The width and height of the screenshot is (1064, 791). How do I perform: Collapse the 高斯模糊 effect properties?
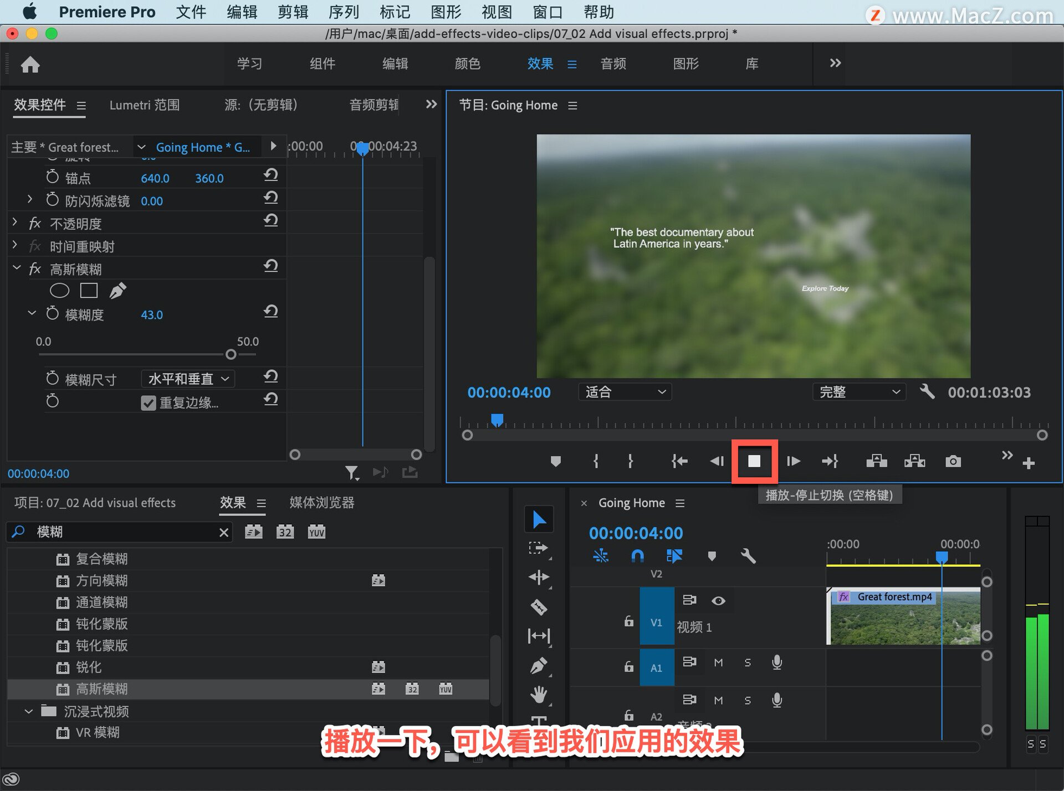[x=17, y=268]
